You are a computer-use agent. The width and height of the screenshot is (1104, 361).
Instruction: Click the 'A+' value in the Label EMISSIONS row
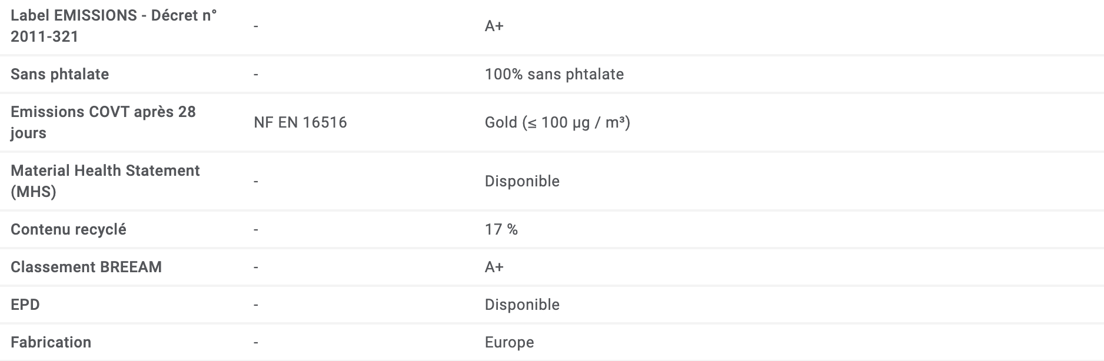(x=494, y=26)
